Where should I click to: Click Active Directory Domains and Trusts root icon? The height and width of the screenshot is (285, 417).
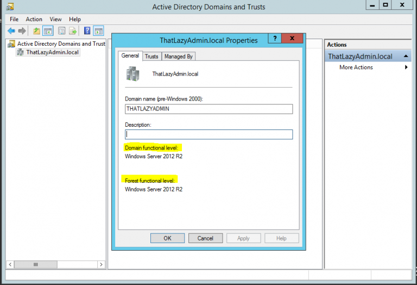[x=11, y=44]
